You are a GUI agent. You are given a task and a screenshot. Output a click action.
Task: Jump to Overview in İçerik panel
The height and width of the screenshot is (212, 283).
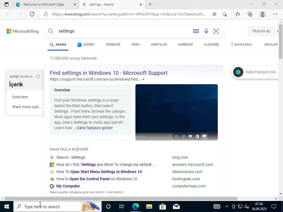pyautogui.click(x=20, y=97)
